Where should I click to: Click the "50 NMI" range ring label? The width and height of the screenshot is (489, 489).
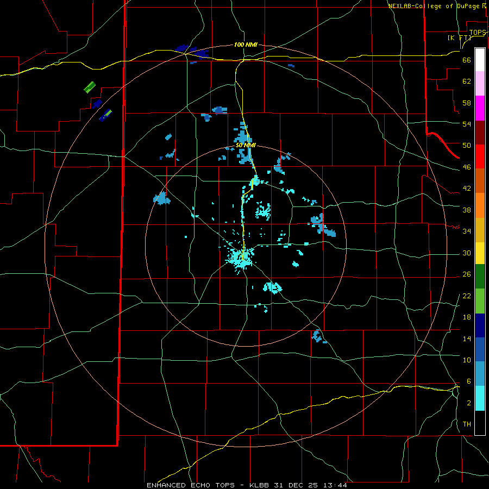click(246, 145)
